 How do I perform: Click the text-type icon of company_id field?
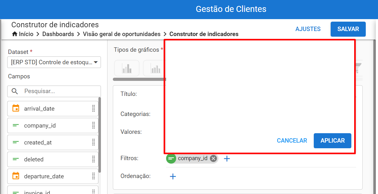point(16,125)
